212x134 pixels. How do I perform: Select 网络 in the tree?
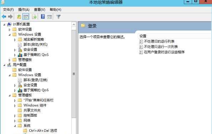27,120
